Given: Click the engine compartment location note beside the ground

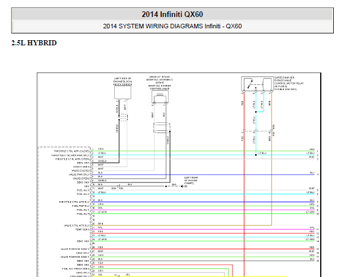Looking at the screenshot, I should point(191,180).
